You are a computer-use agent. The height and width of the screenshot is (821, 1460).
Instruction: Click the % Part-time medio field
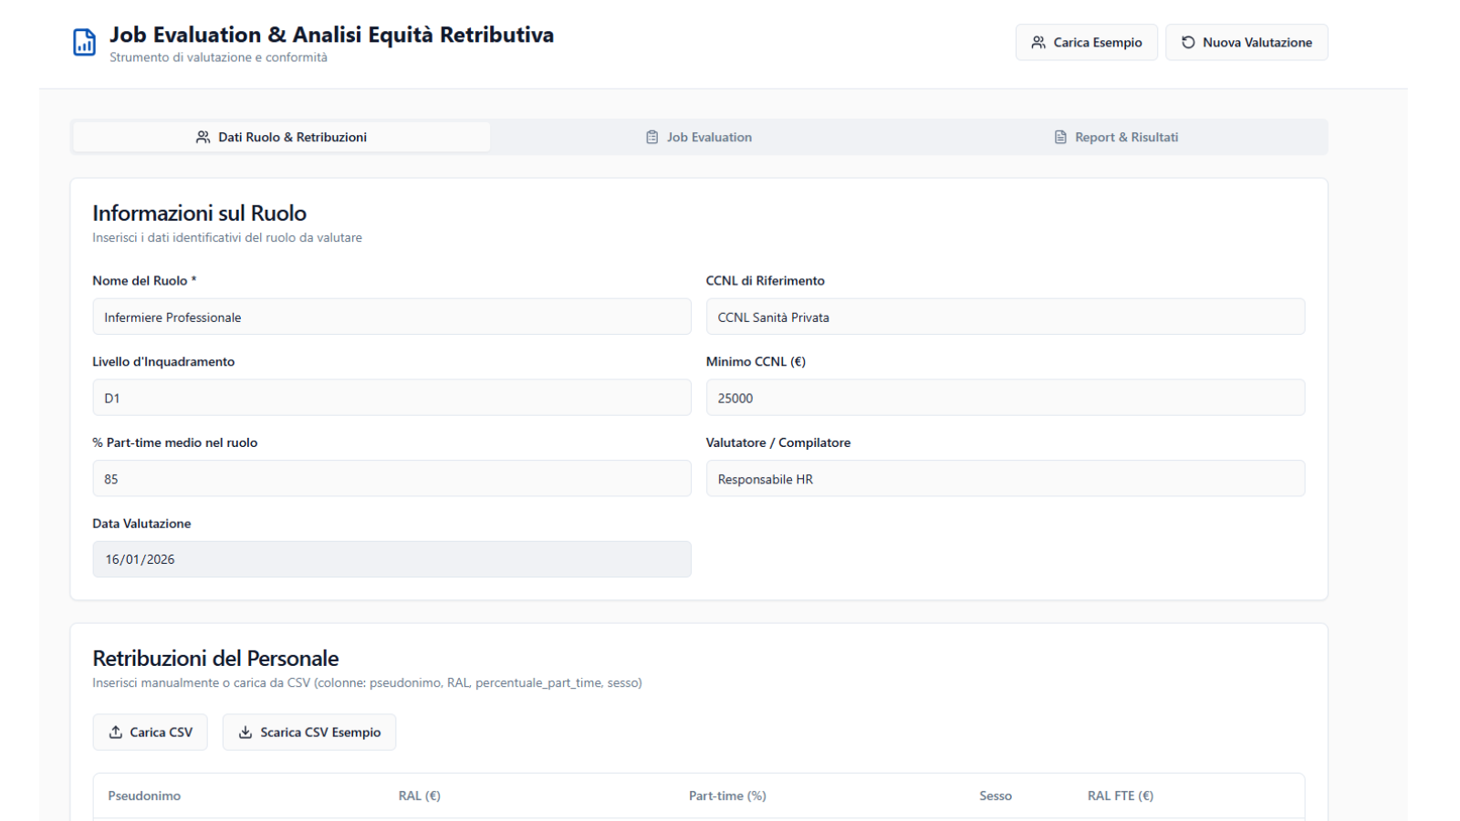point(391,479)
